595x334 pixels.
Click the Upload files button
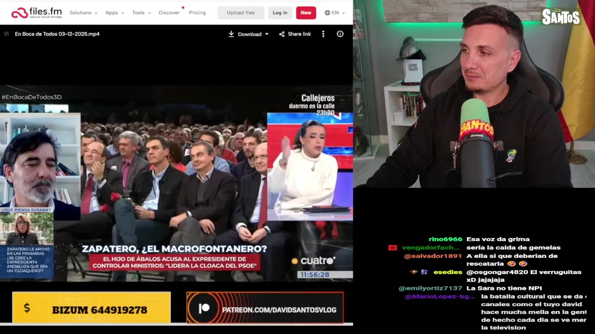[241, 13]
